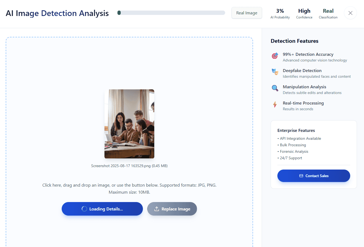Click the 'Results in seconds' text
This screenshot has height=247, width=364.
pos(298,109)
